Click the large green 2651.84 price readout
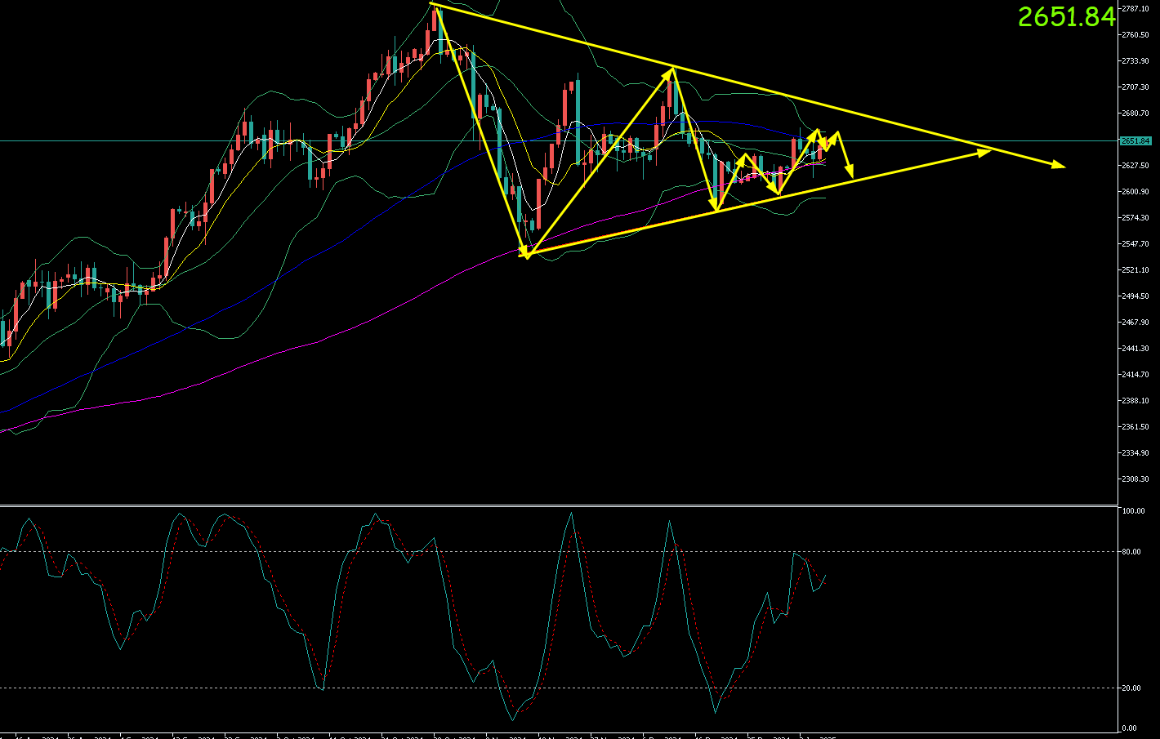The width and height of the screenshot is (1160, 739). (x=1066, y=16)
